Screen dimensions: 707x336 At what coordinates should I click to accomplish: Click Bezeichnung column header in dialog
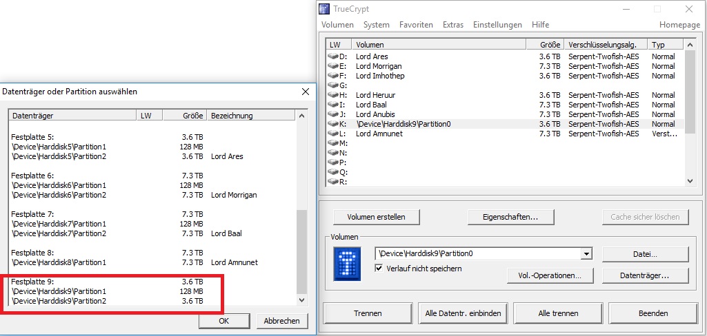tap(251, 116)
